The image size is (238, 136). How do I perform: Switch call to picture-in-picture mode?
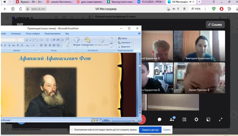(x=208, y=120)
